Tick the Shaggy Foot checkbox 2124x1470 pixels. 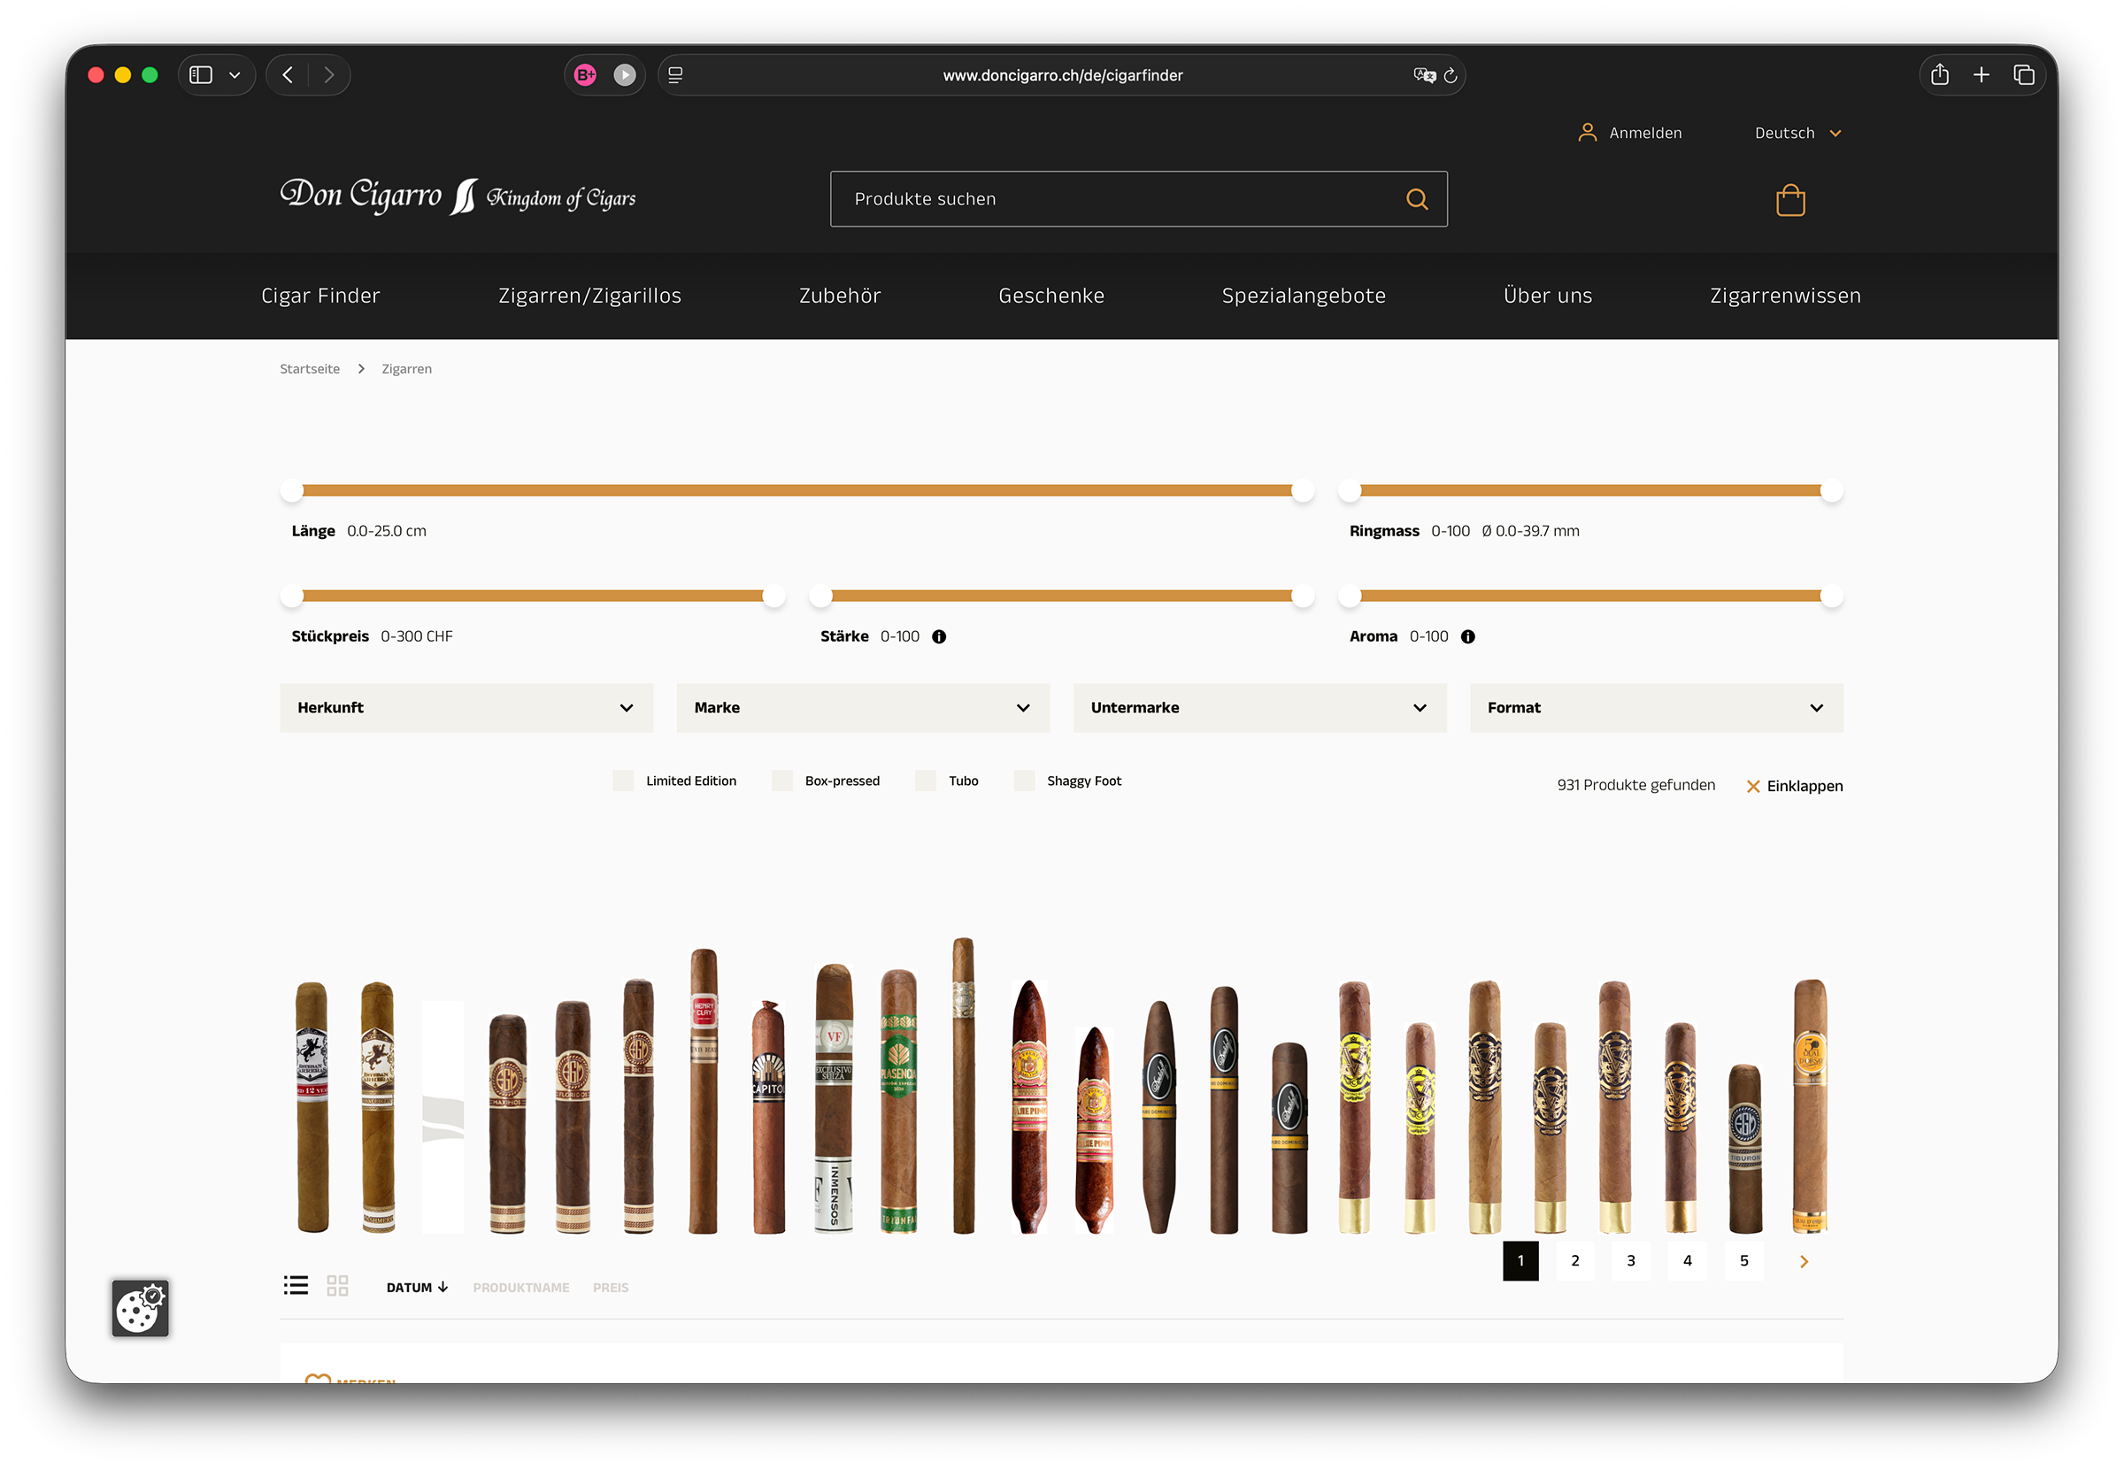1024,781
